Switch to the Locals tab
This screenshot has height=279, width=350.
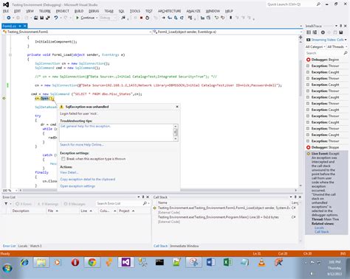point(23,246)
